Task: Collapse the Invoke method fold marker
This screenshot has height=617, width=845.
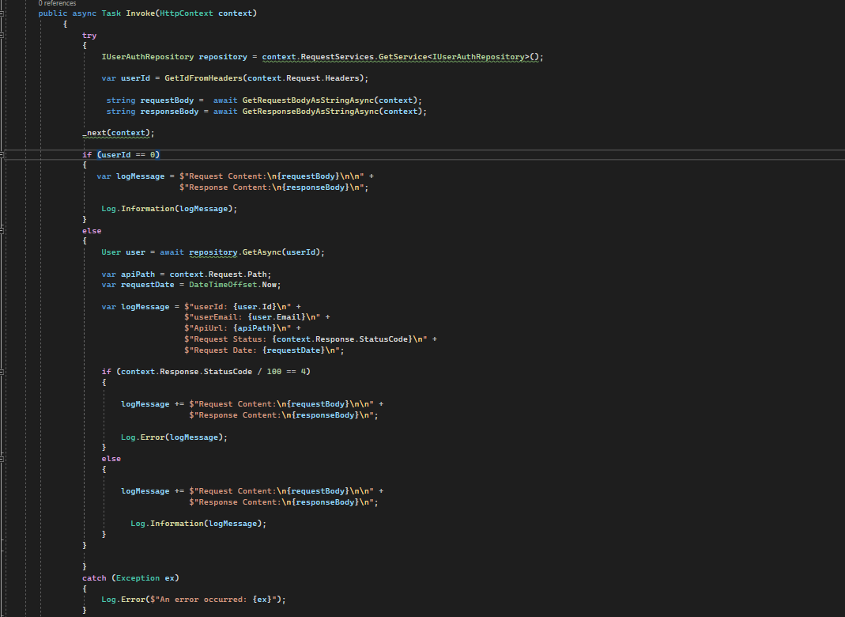Action: coord(3,13)
